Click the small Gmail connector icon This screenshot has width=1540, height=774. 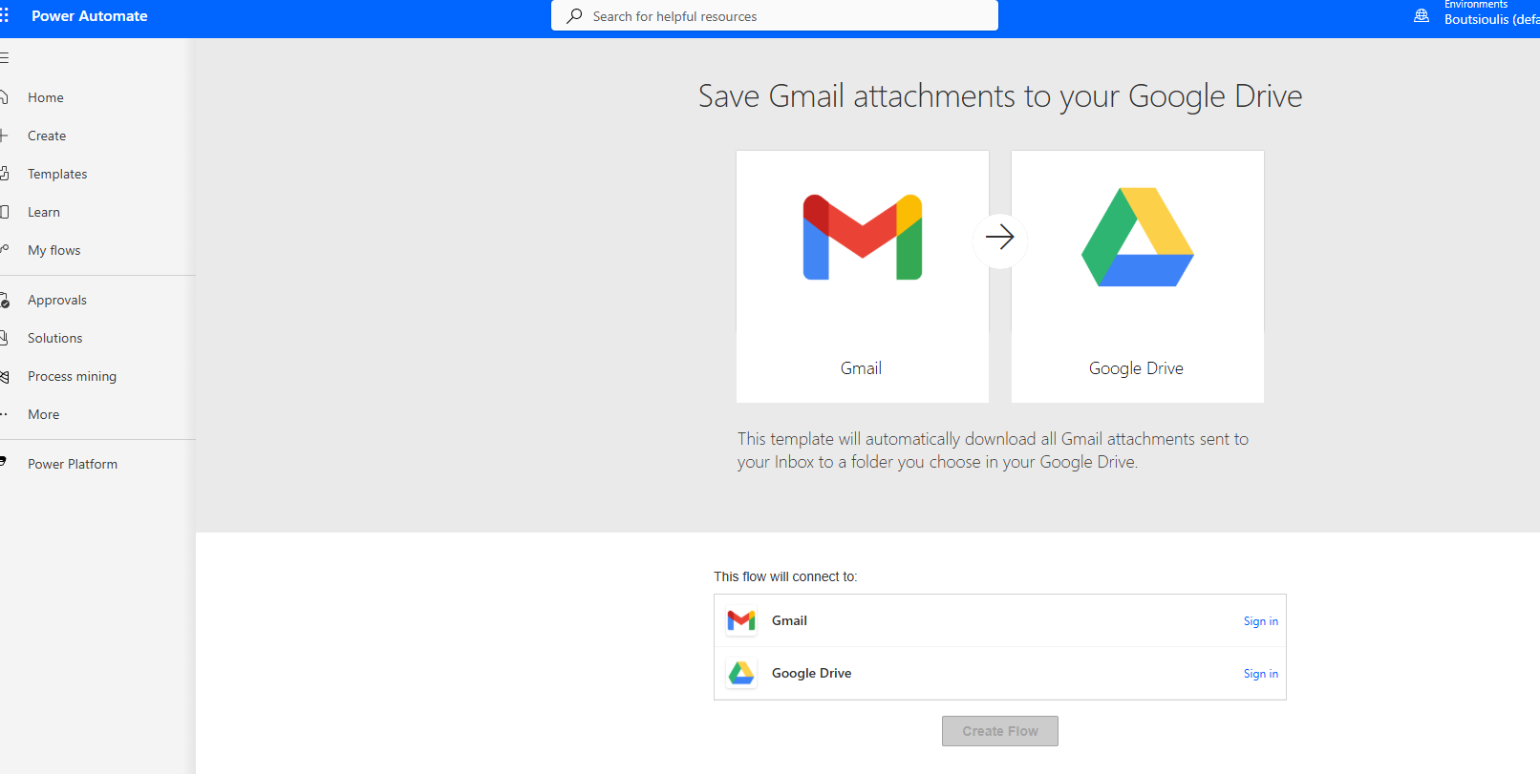click(741, 621)
